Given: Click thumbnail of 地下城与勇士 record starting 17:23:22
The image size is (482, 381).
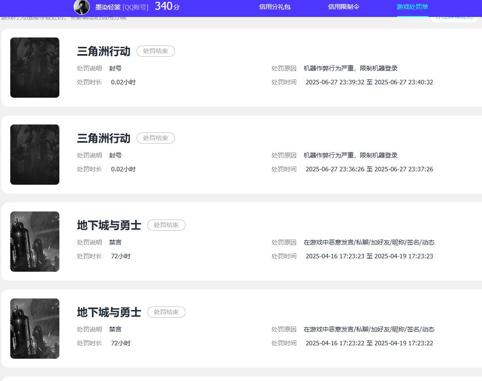Looking at the screenshot, I should click(x=35, y=328).
